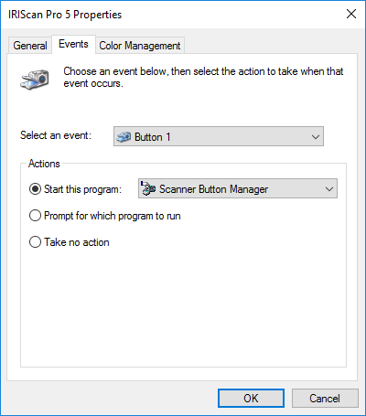Close the IRIScan Pro 5 Properties dialog

pos(351,14)
